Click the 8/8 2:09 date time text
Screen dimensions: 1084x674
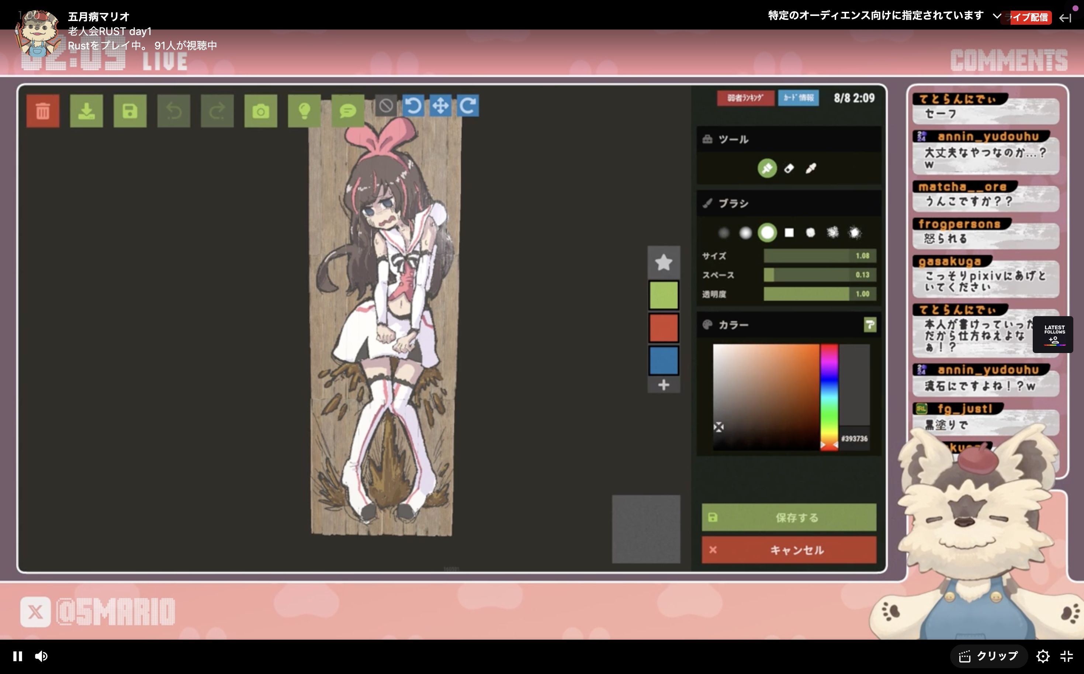[854, 98]
